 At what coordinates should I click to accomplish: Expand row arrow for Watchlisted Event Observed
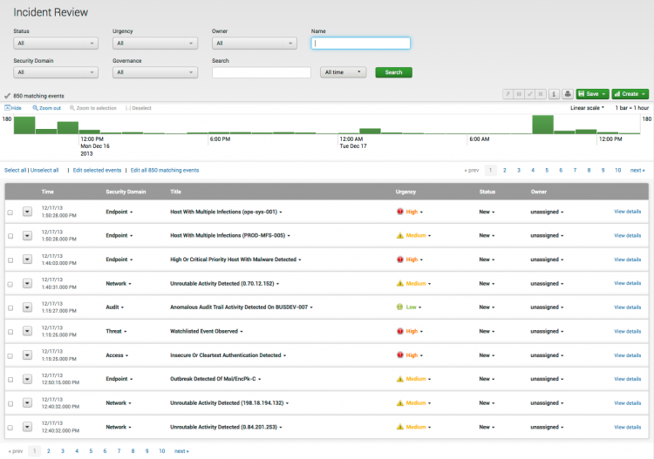(27, 331)
